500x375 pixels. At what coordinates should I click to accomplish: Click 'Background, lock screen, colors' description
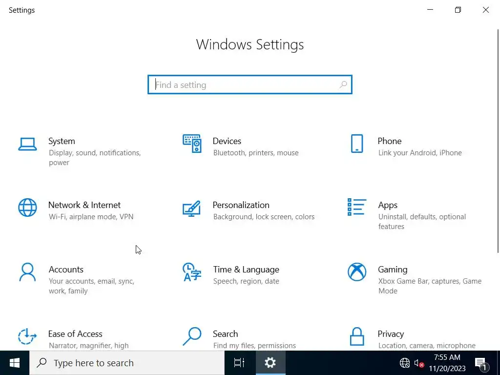[x=264, y=217]
